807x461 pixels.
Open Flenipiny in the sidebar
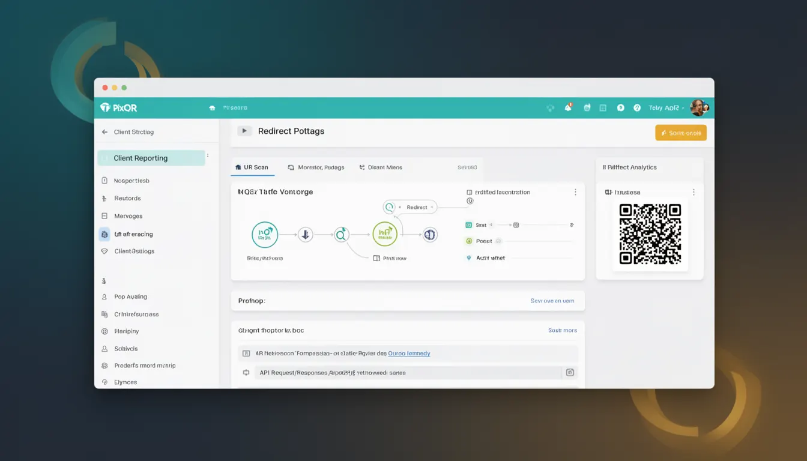[x=120, y=331]
